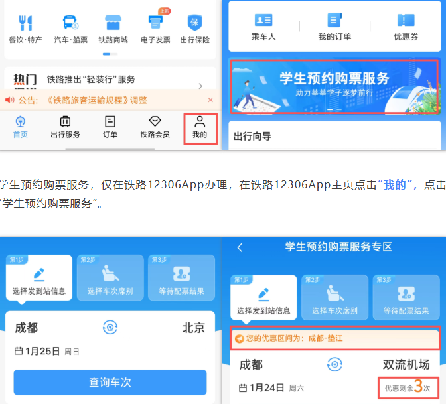Viewport: 446px width, 404px height.
Task: Switch to 铁路会员 tab
Action: [x=155, y=126]
